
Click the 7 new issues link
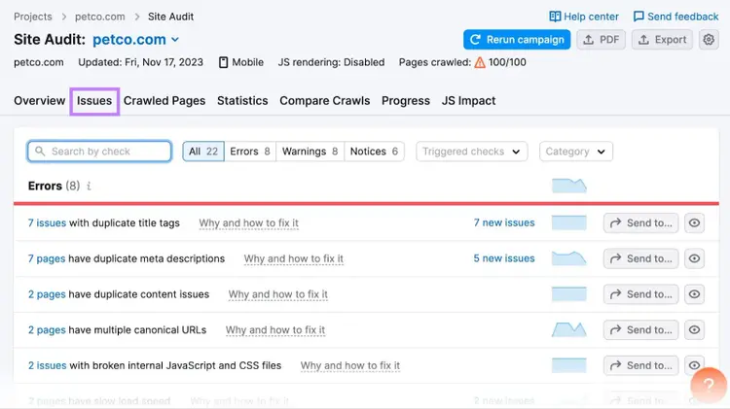(x=504, y=223)
